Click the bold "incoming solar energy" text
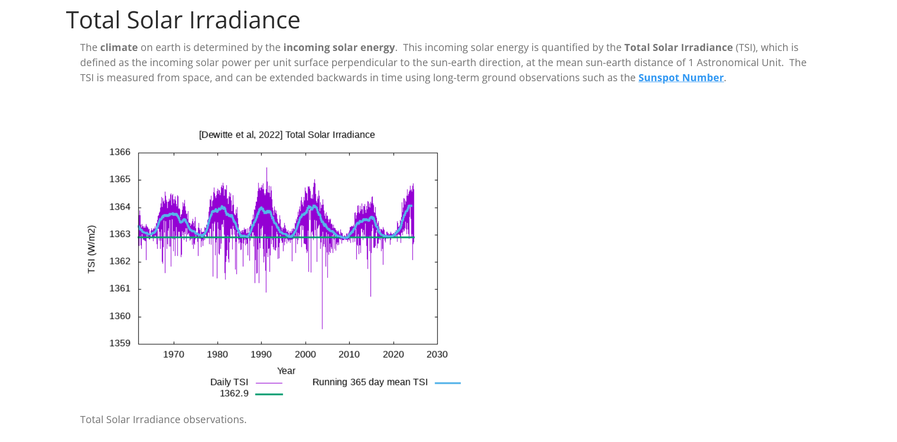Image resolution: width=897 pixels, height=442 pixels. pos(339,48)
